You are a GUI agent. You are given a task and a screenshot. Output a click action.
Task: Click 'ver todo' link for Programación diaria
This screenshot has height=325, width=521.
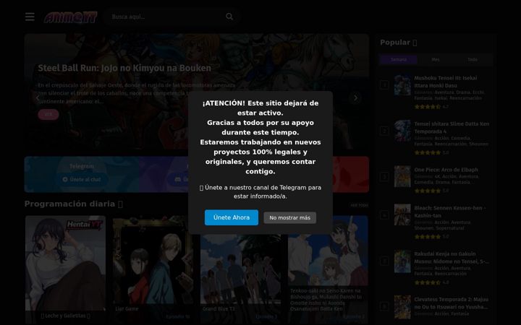359,205
